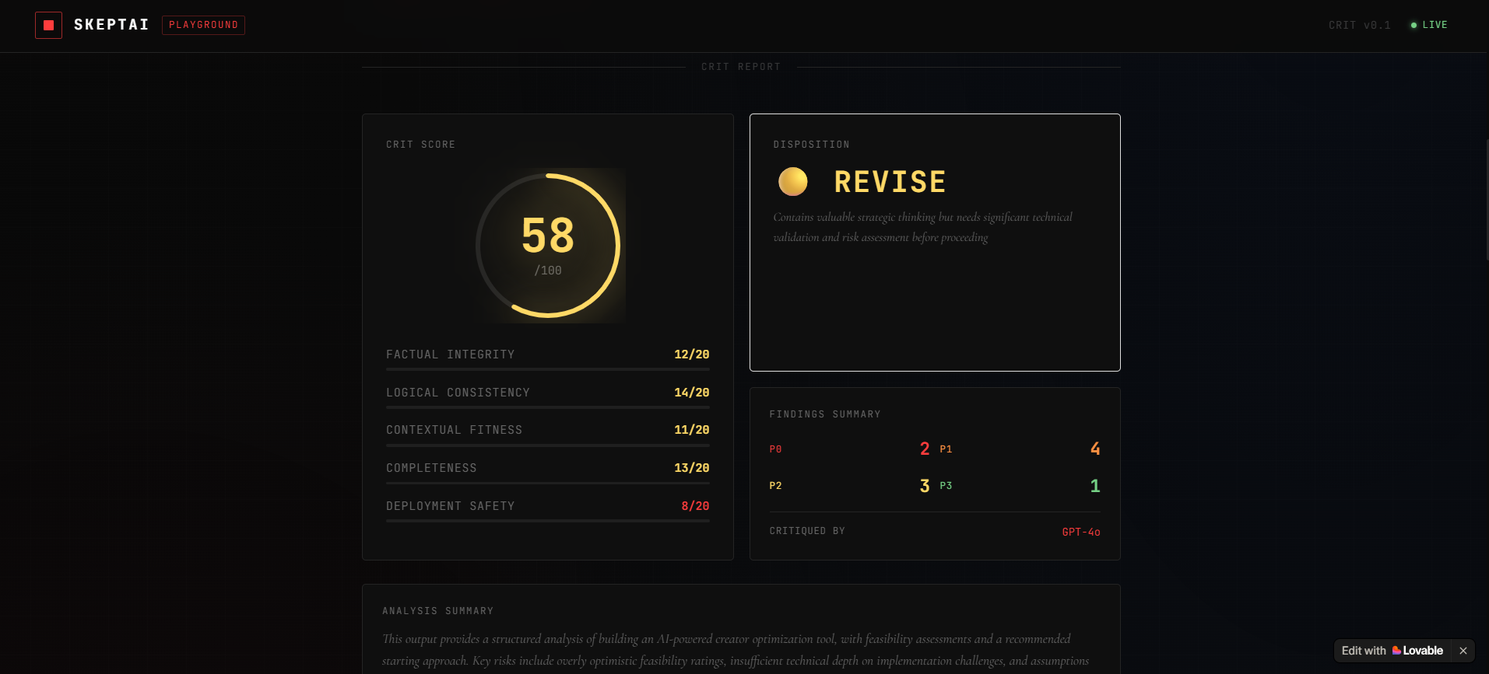Click the P1 severity label
1489x674 pixels.
tap(946, 449)
